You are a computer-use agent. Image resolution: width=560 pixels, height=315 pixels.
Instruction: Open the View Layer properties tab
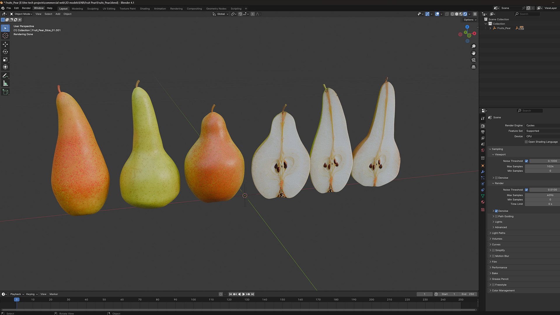483,138
